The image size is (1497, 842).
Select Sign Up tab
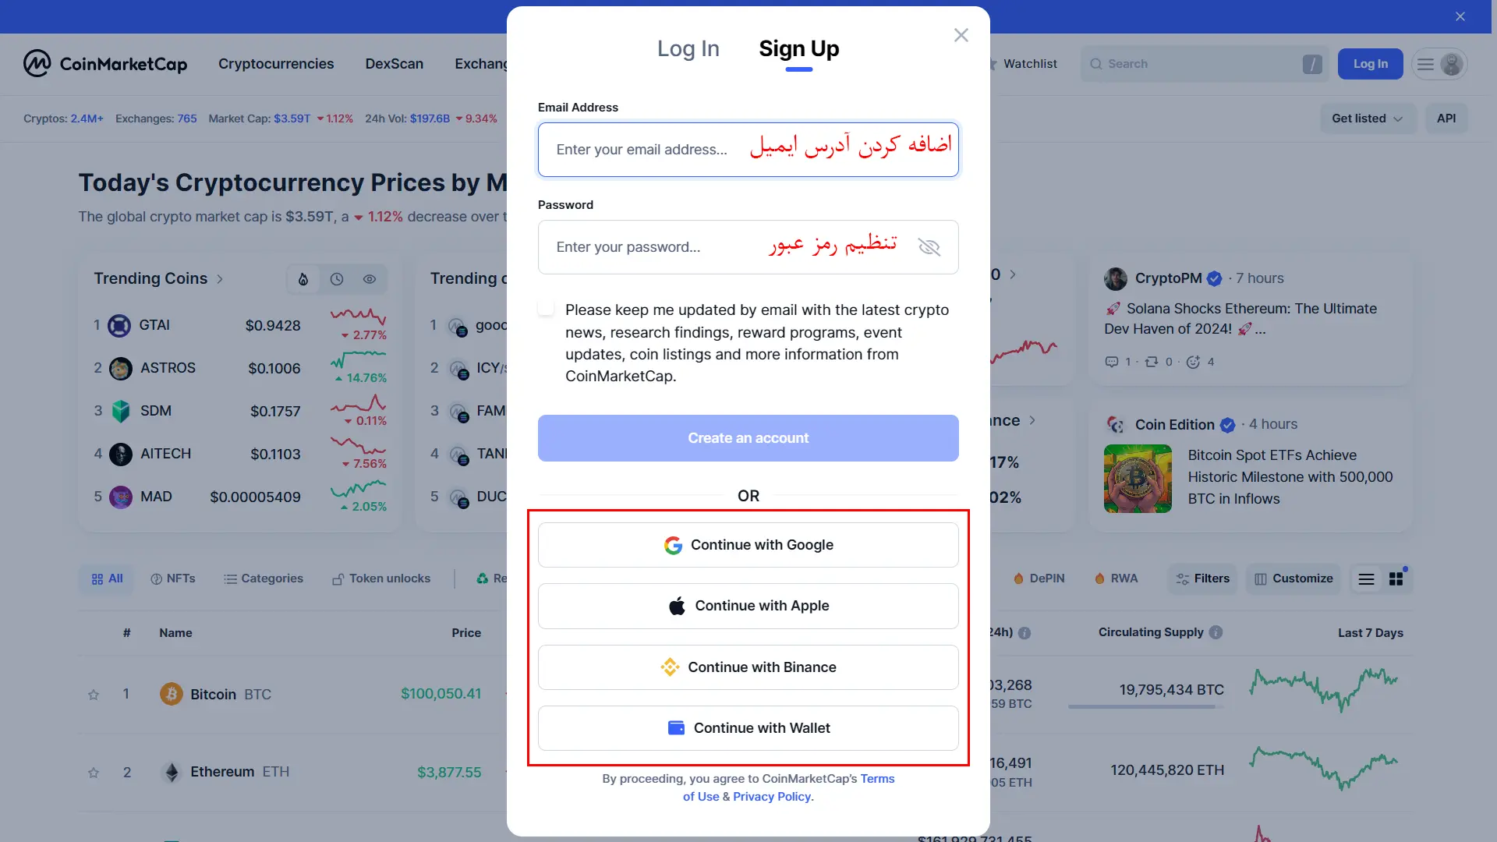[x=799, y=48]
